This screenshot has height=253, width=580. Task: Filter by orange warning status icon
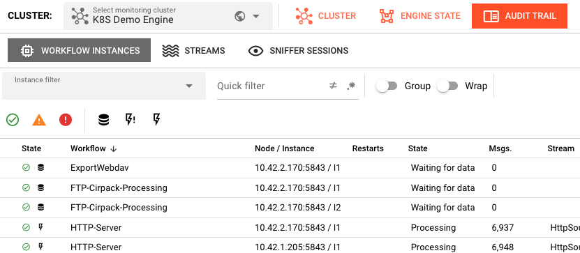tap(39, 120)
